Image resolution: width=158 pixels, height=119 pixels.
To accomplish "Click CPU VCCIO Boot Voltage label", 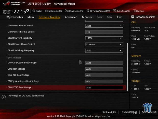I will click(20, 88).
